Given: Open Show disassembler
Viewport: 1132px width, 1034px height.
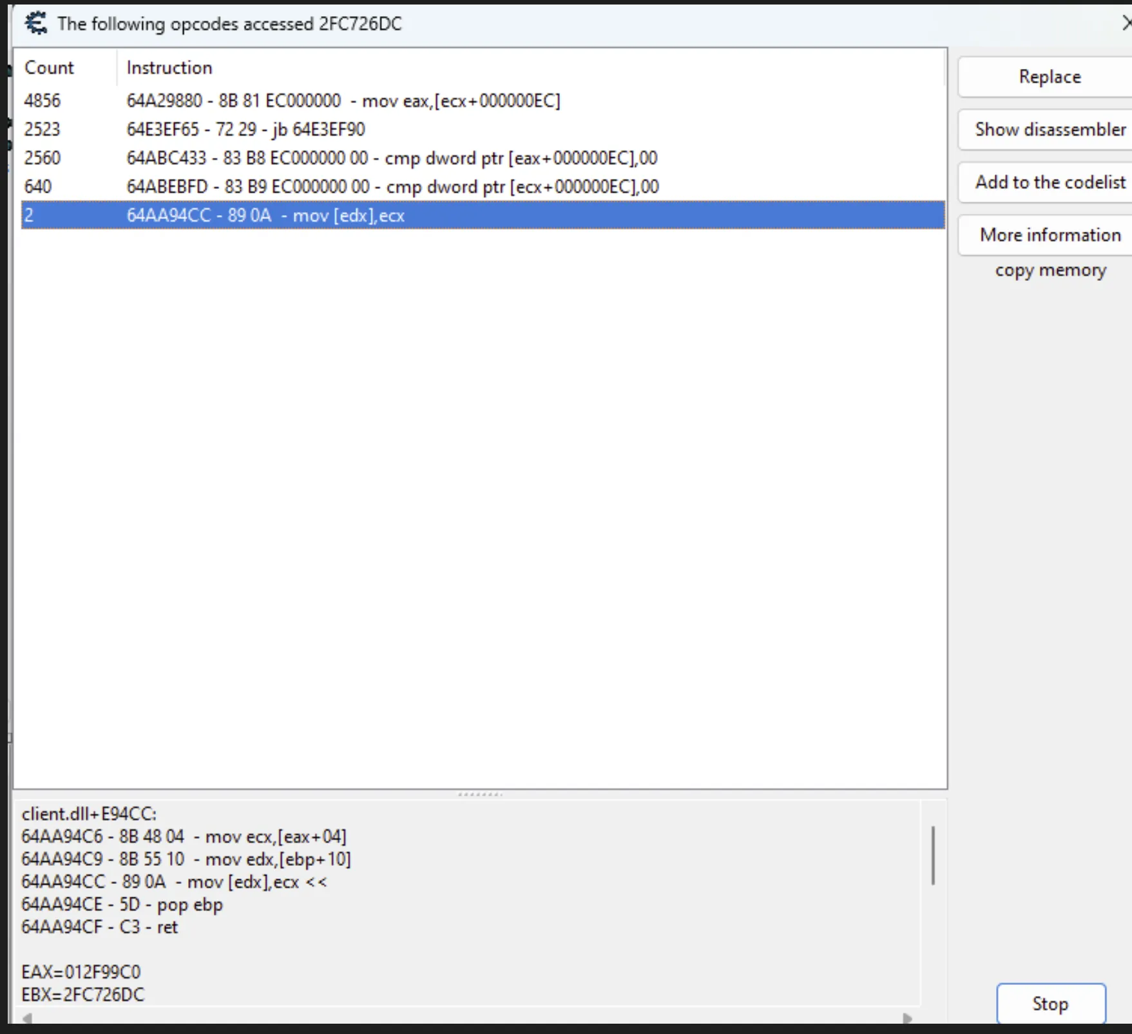Looking at the screenshot, I should pyautogui.click(x=1049, y=129).
